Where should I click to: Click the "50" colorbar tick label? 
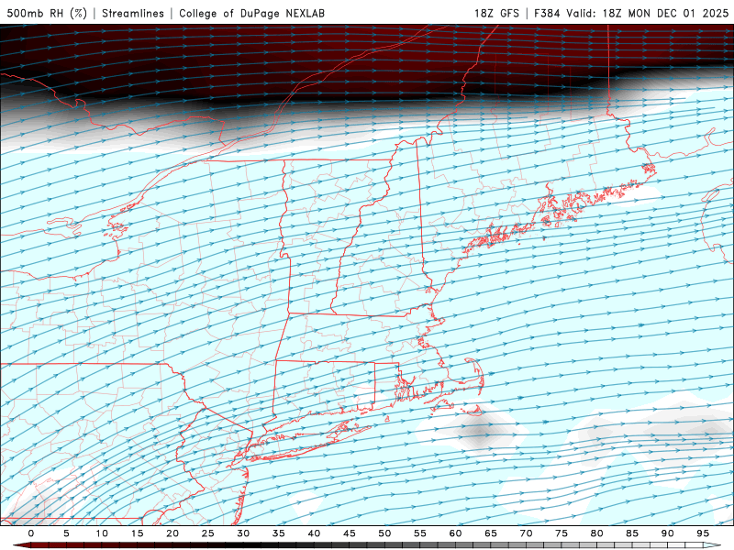pyautogui.click(x=384, y=533)
